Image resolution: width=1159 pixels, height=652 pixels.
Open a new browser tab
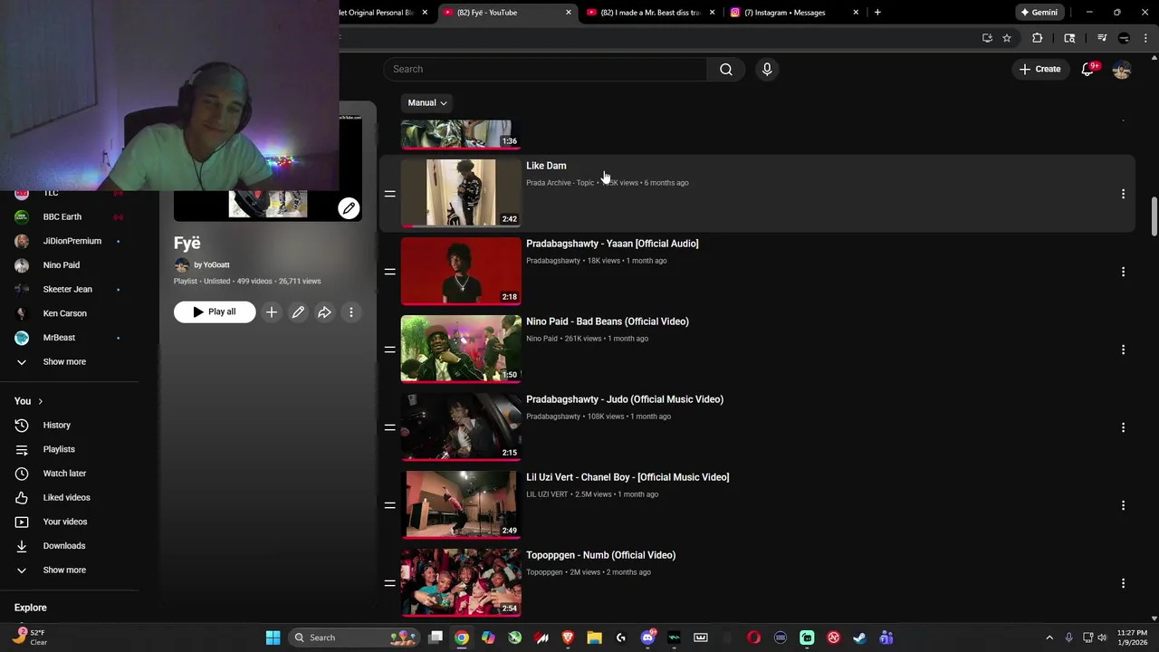point(877,13)
